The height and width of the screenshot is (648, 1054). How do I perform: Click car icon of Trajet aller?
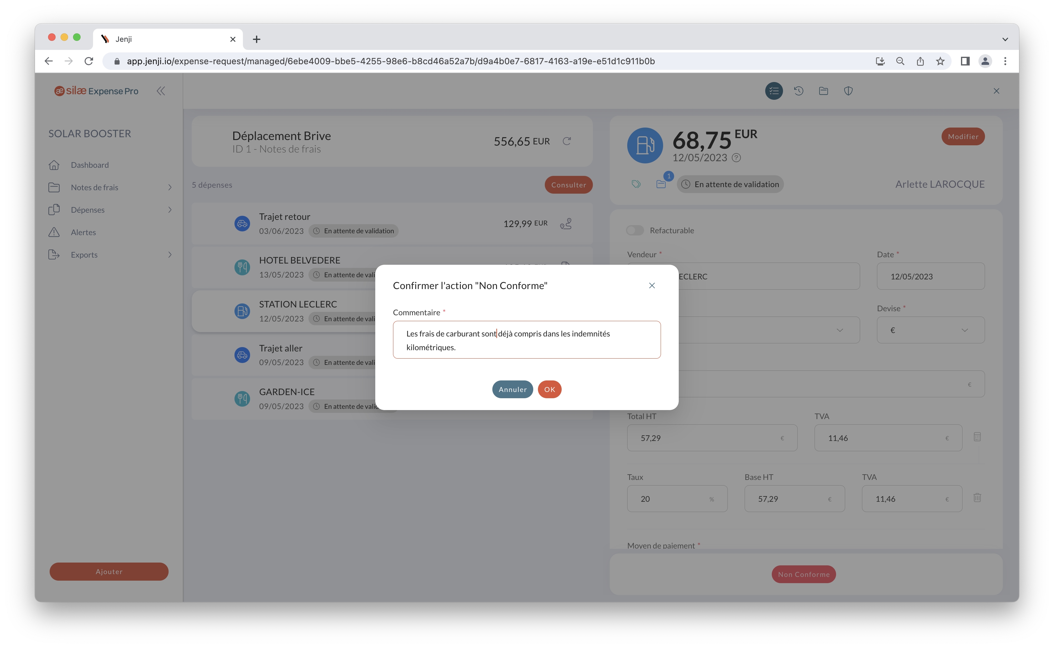click(x=242, y=355)
